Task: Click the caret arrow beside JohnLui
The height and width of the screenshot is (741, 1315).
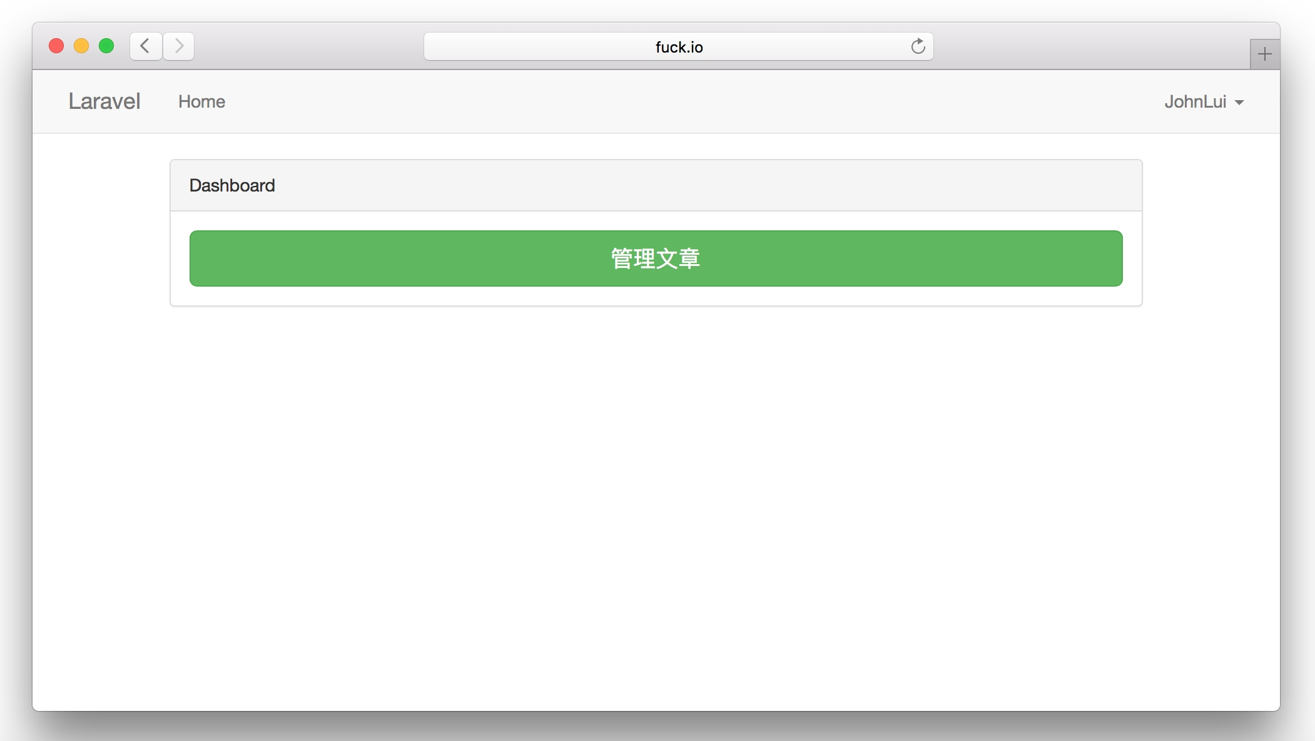Action: tap(1239, 103)
